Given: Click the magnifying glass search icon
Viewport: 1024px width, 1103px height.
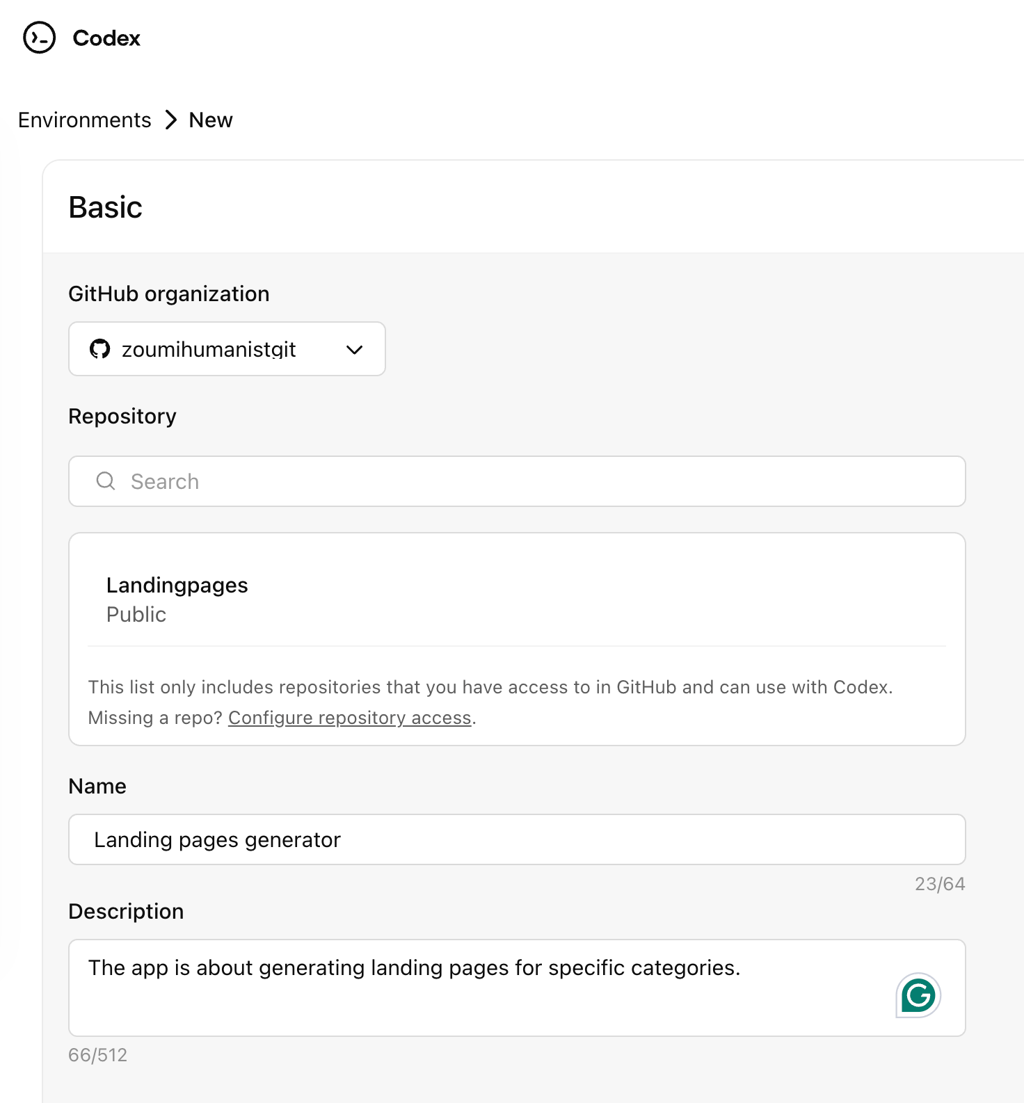Looking at the screenshot, I should click(106, 481).
